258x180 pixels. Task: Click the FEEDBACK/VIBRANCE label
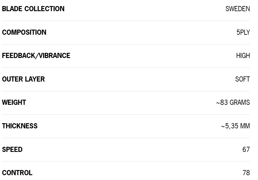36,56
